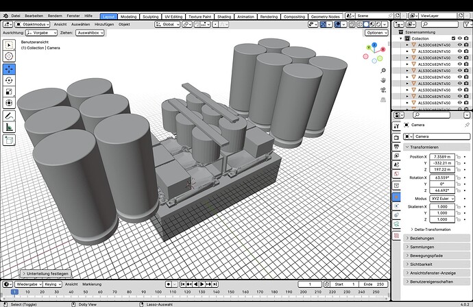
Task: Switch to the Sculpting workspace tab
Action: tap(151, 16)
